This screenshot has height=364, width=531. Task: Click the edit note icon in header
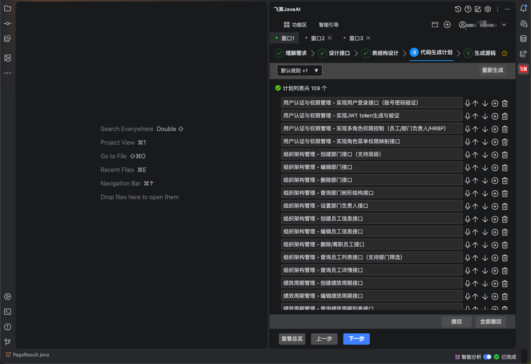478,9
